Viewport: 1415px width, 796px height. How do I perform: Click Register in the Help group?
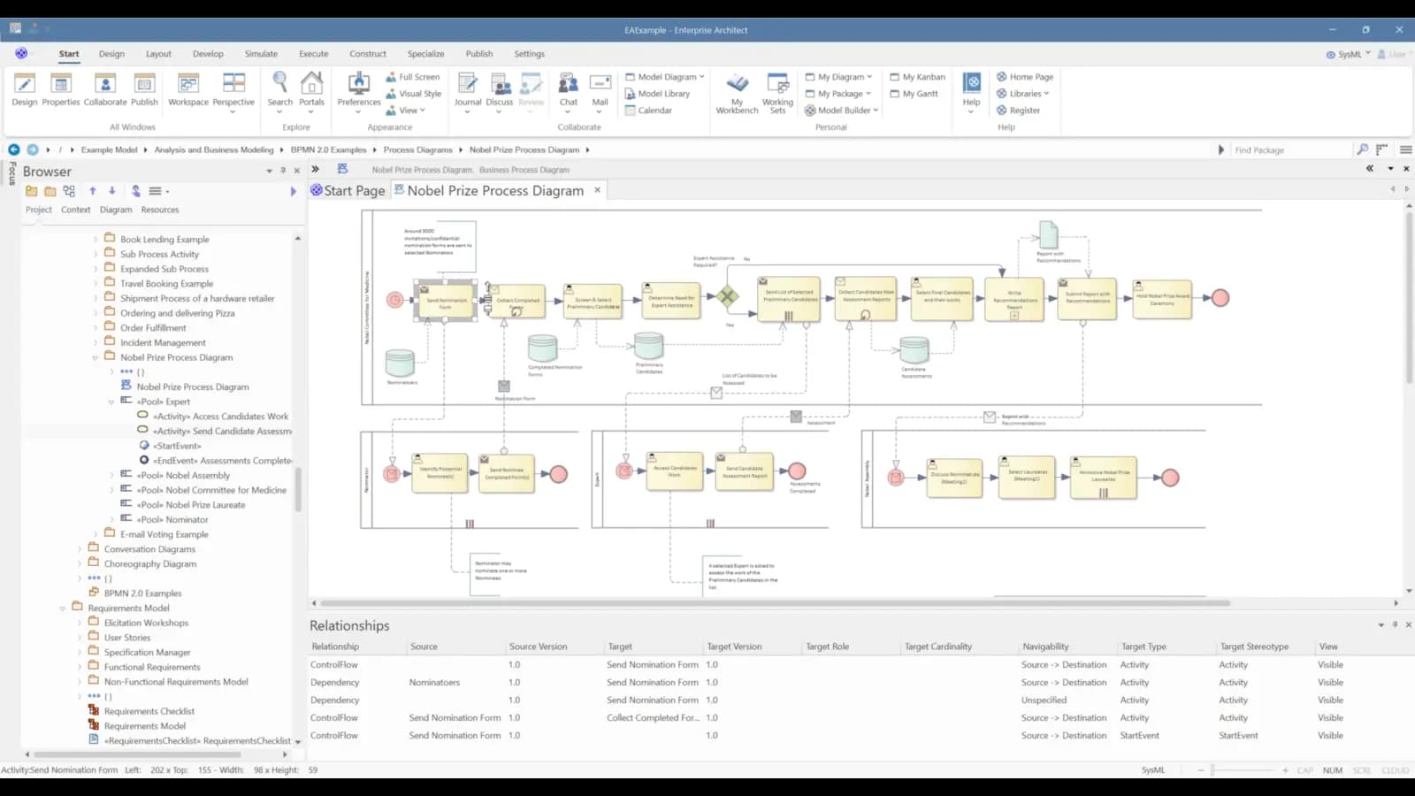coord(1018,111)
